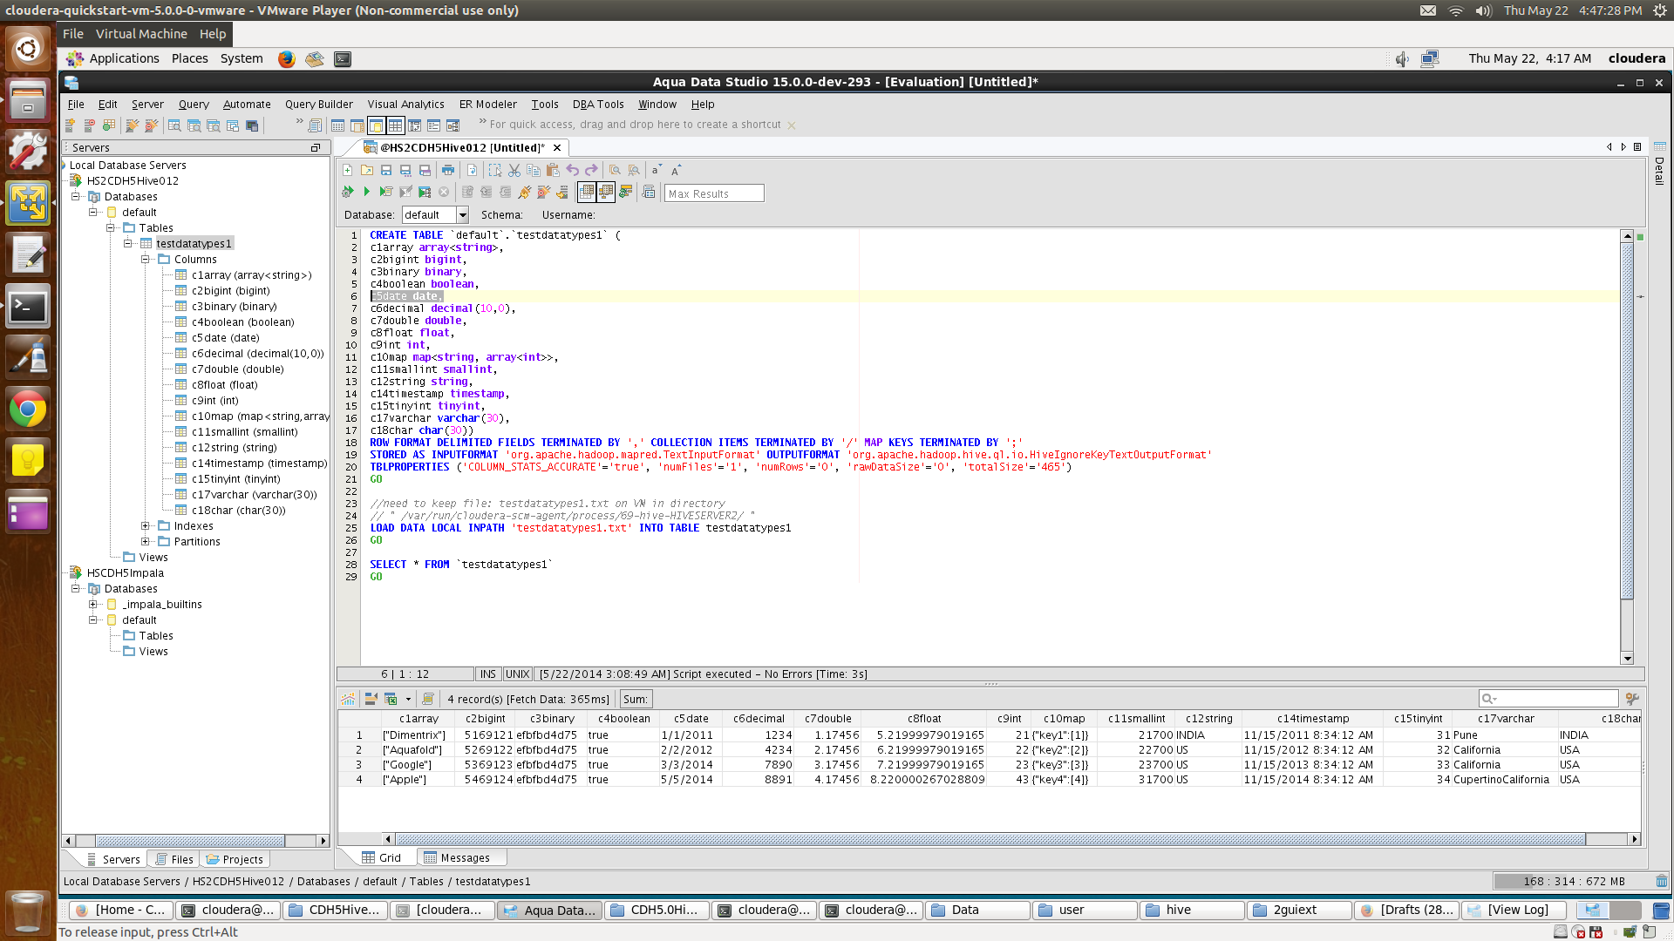Click the Cut scissors icon
This screenshot has height=941, width=1674.
click(x=514, y=170)
